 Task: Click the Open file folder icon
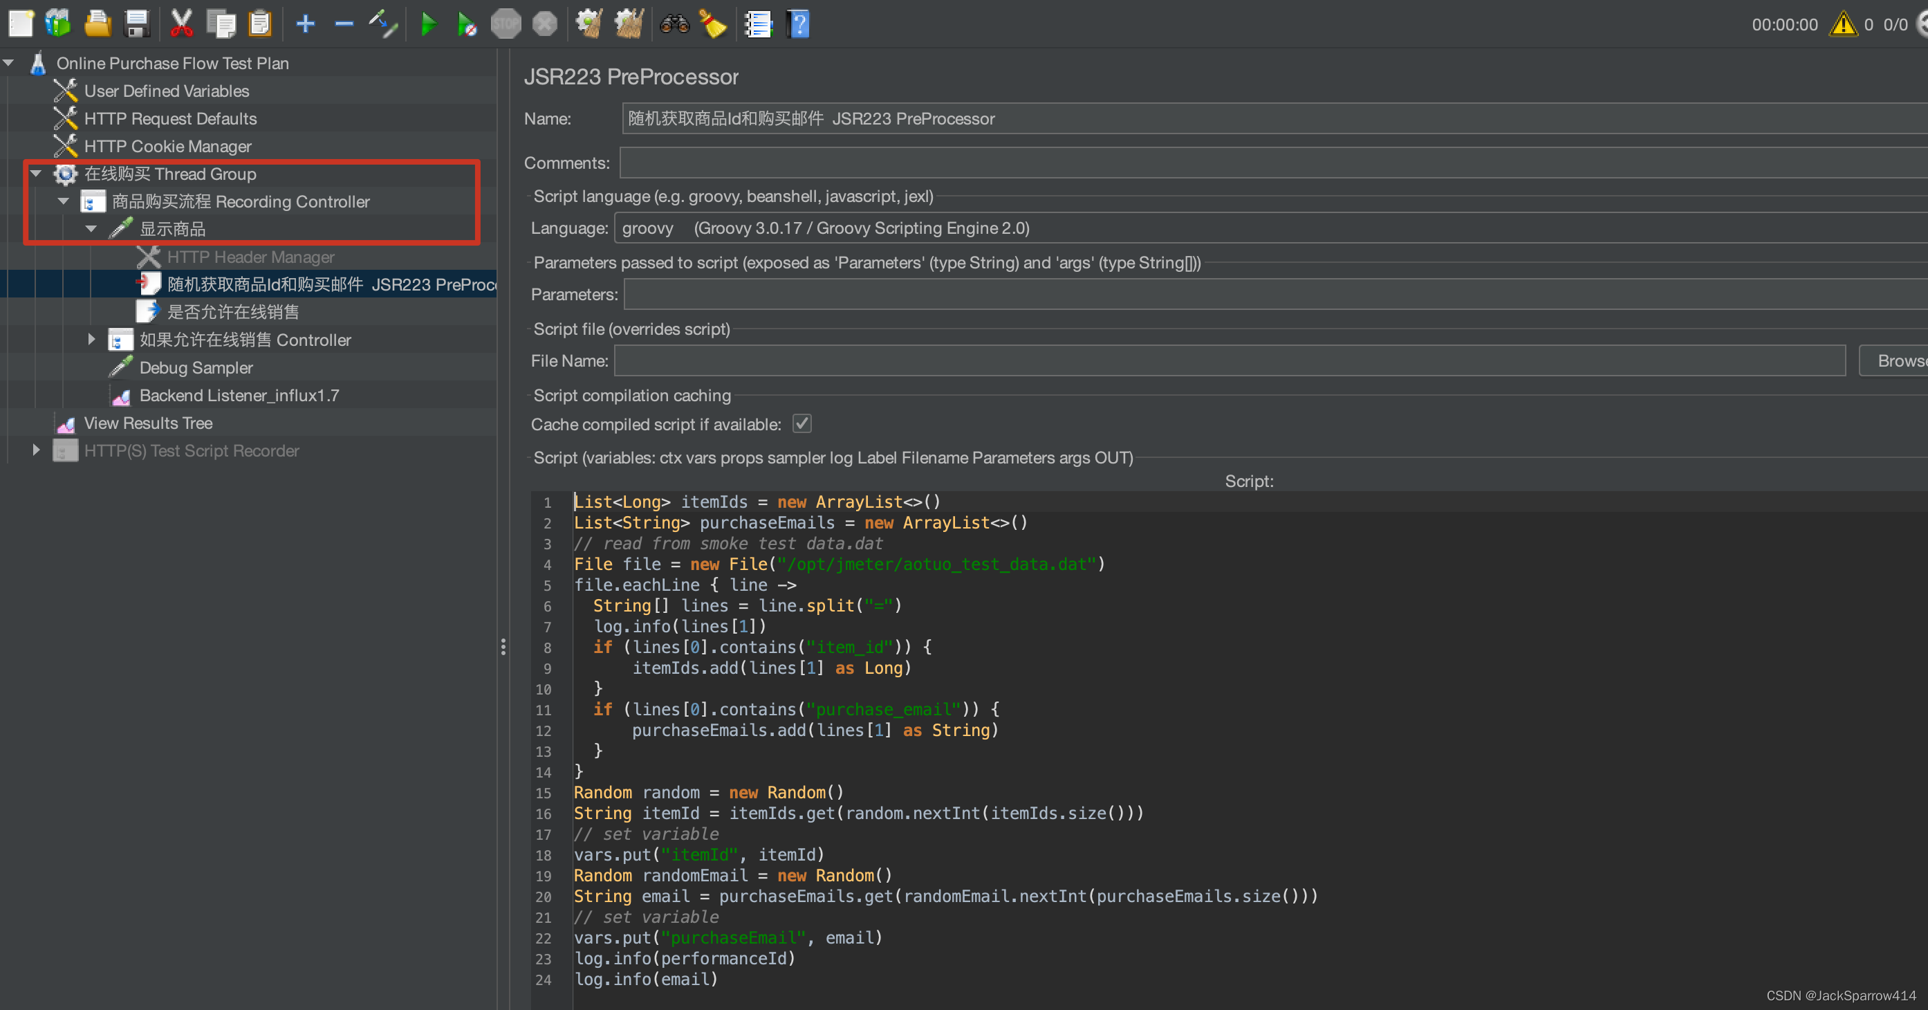(x=98, y=24)
